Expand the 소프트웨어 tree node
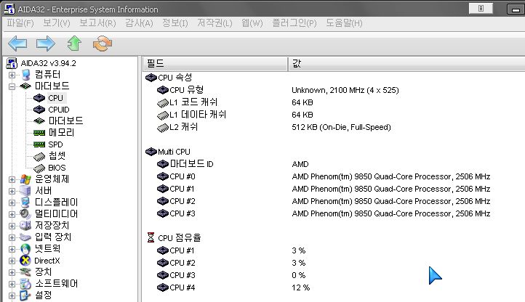The width and height of the screenshot is (525, 302). (12, 284)
